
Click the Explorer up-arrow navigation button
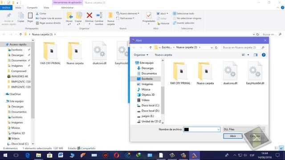(20, 34)
